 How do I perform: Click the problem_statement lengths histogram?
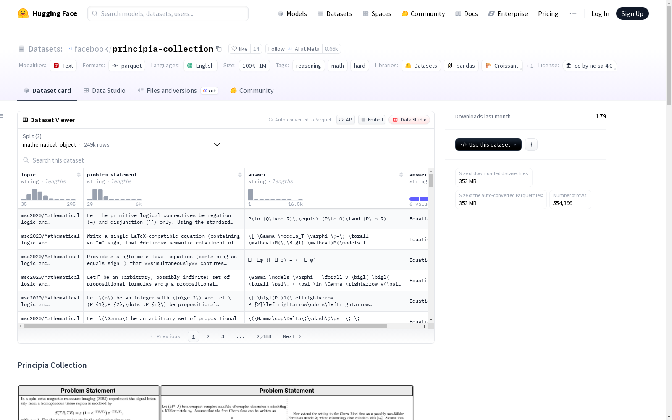tap(114, 194)
